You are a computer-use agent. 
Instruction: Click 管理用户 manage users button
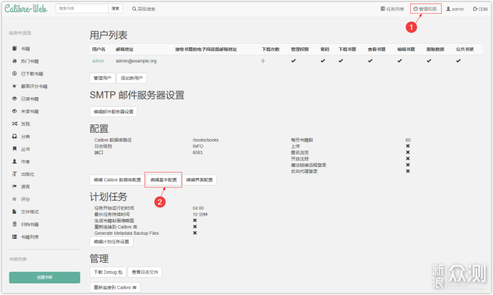[x=103, y=78]
